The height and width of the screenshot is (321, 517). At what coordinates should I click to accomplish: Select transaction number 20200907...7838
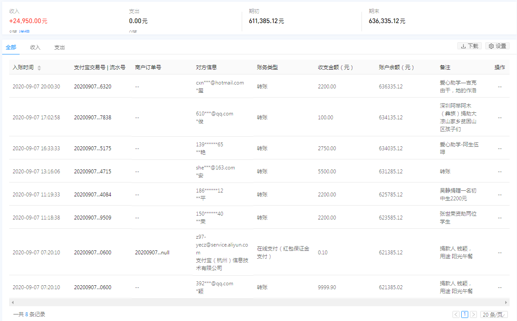[x=93, y=117]
